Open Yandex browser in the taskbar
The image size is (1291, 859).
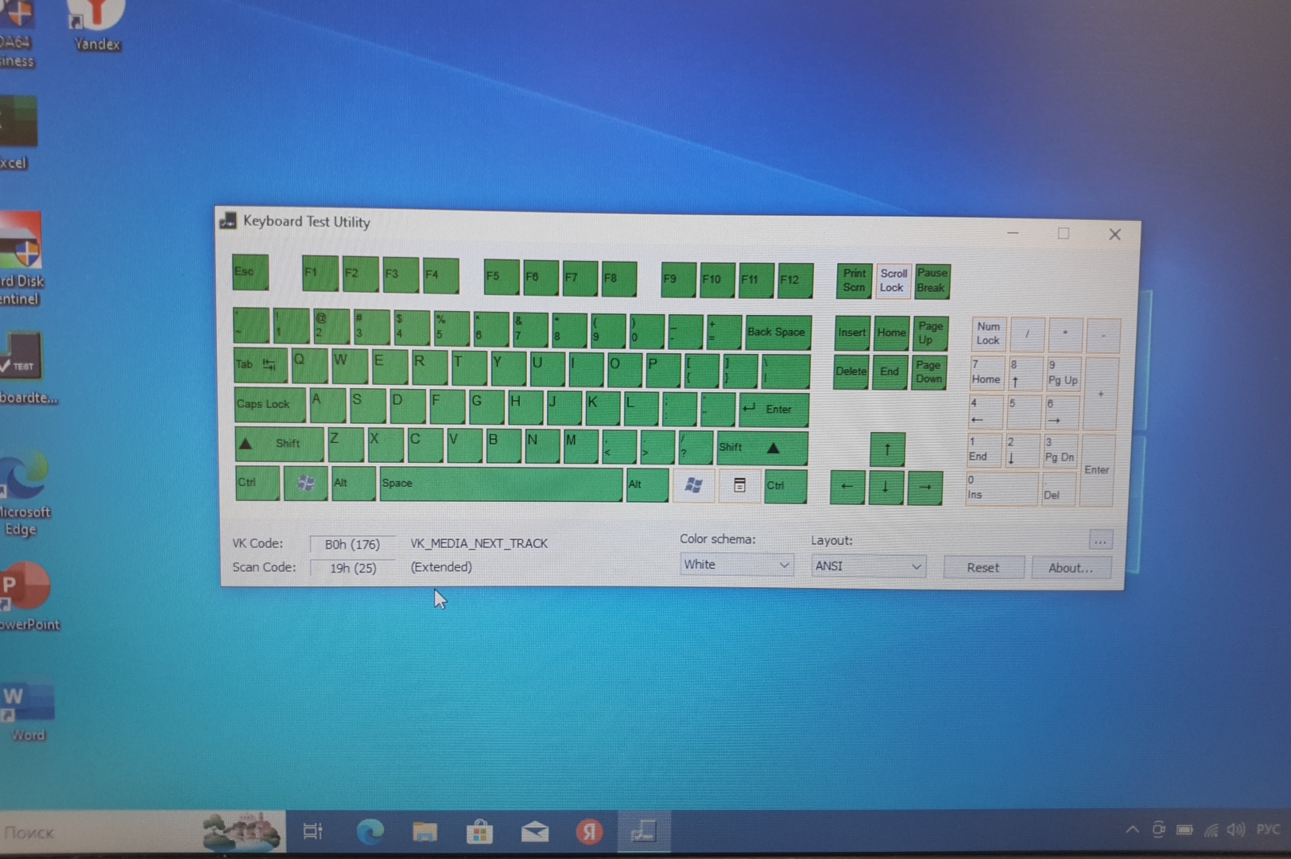click(589, 832)
